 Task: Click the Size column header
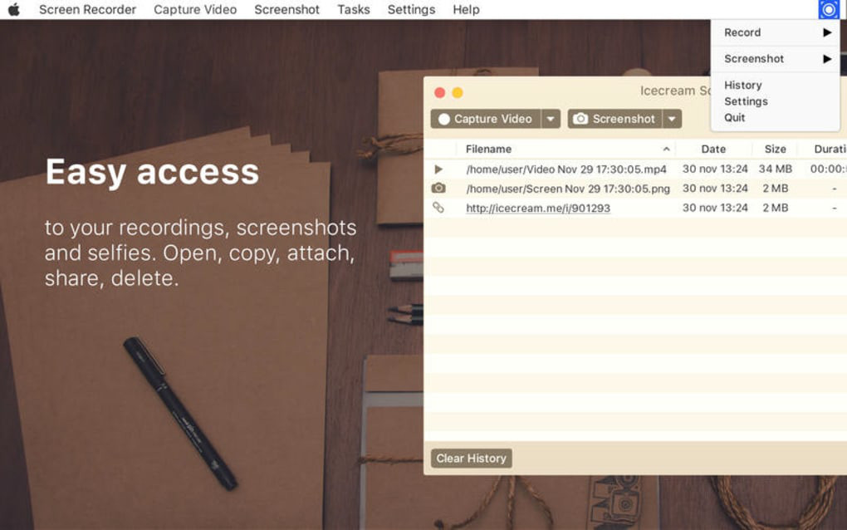[x=775, y=149]
